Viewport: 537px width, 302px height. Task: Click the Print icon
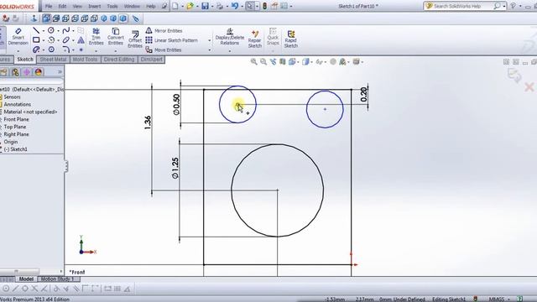tap(220, 6)
